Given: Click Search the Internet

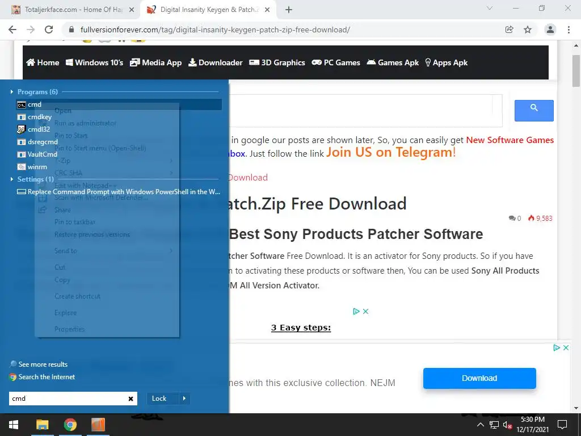Looking at the screenshot, I should [42, 377].
